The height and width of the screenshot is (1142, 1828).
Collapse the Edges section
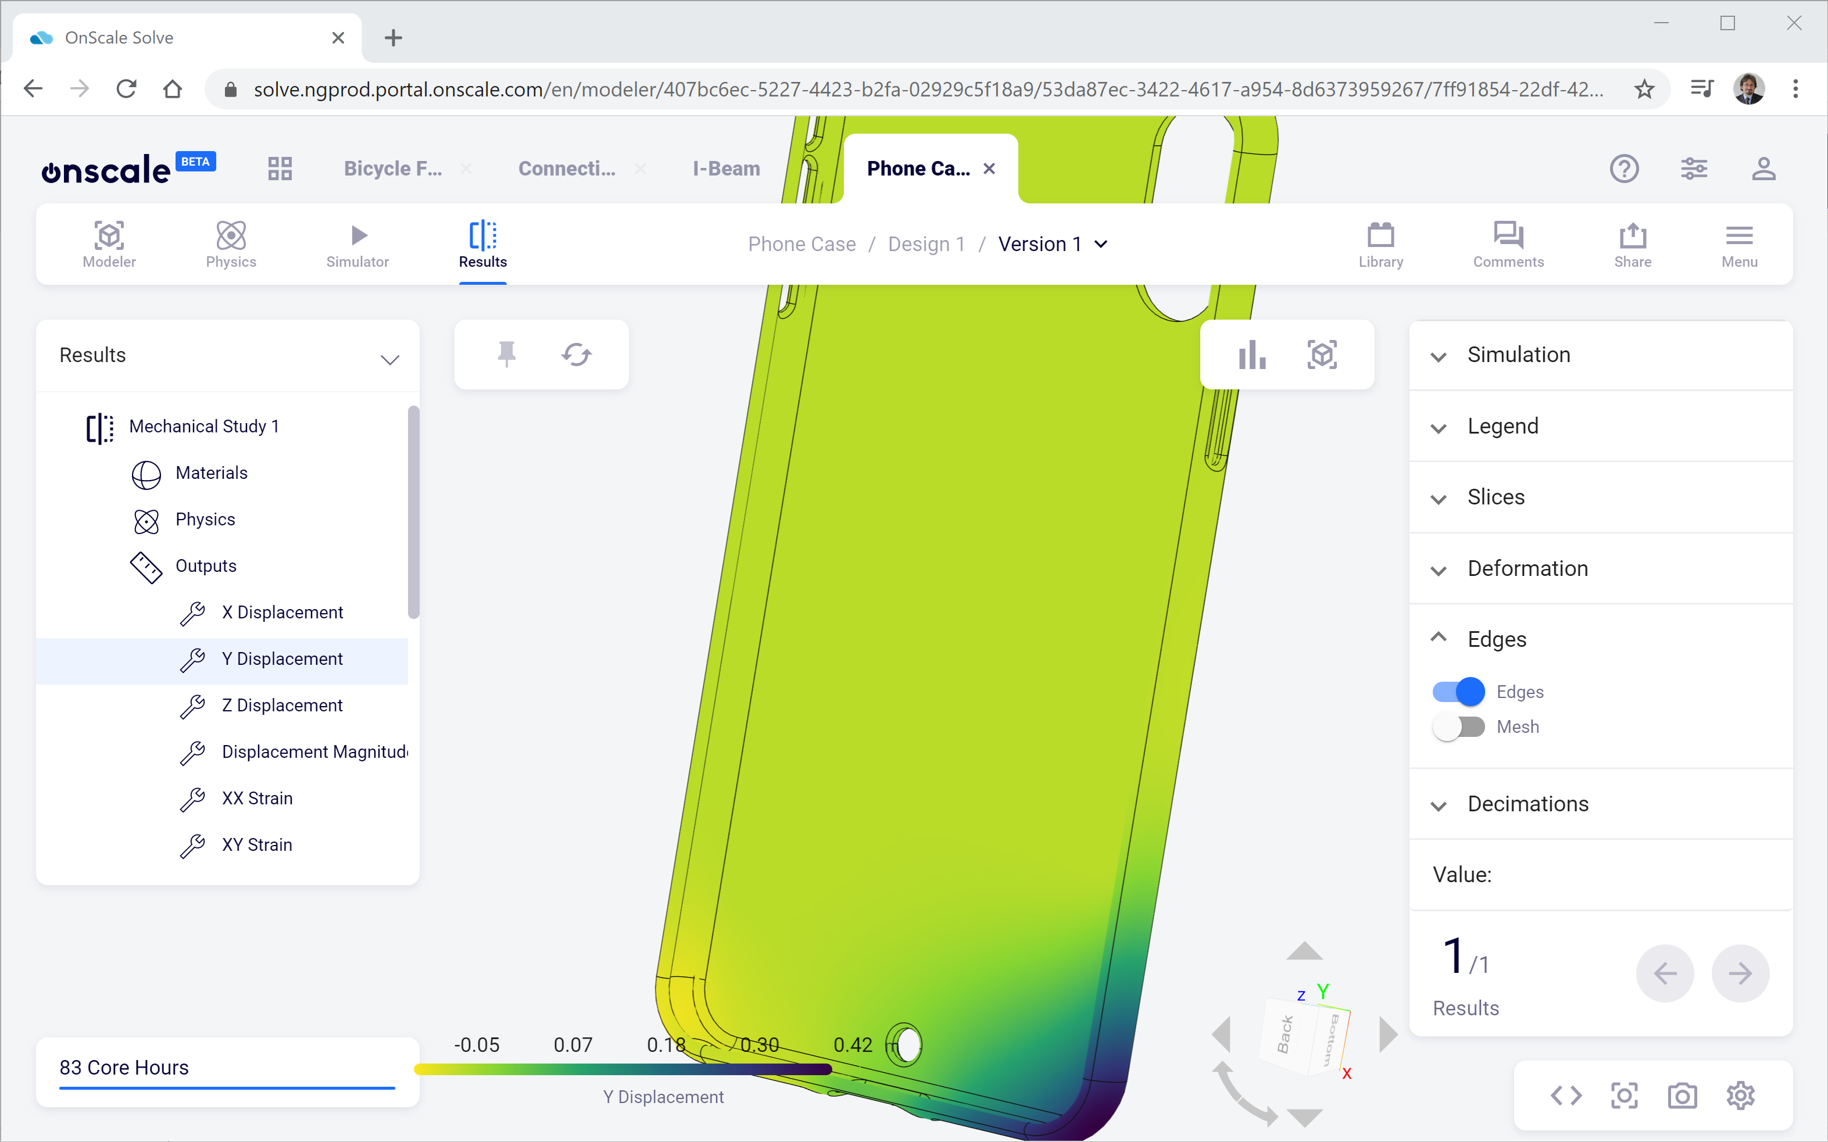pos(1438,637)
